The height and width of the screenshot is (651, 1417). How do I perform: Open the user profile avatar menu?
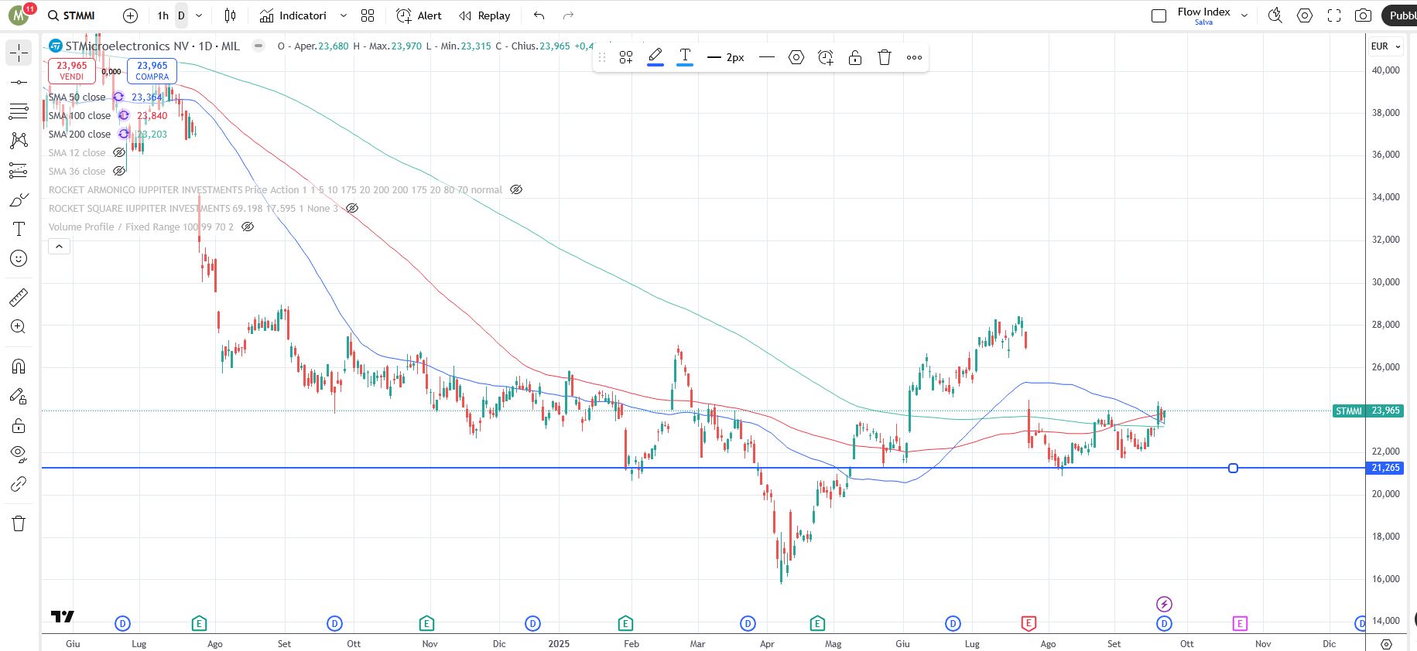pos(19,15)
